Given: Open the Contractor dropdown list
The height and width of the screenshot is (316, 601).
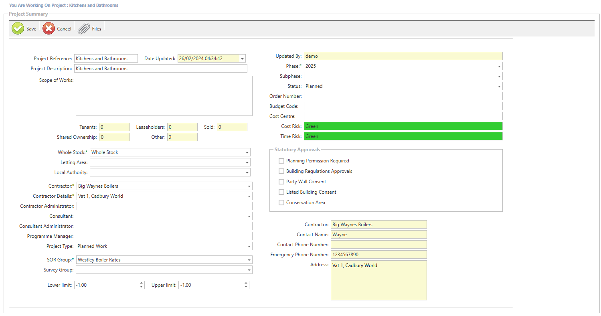Looking at the screenshot, I should (249, 186).
